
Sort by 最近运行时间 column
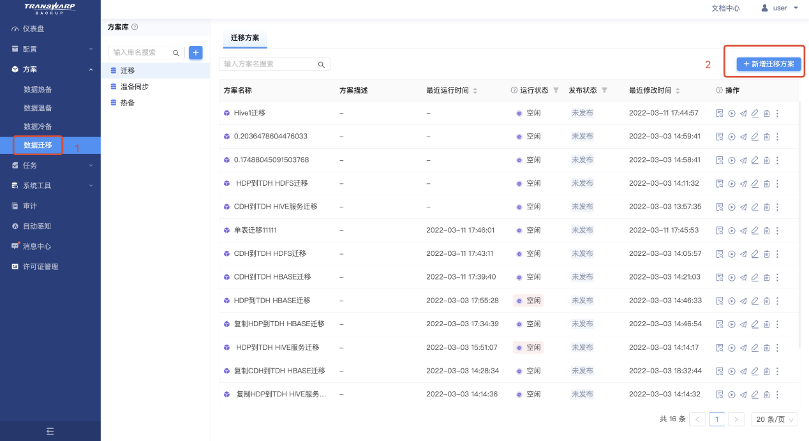click(x=475, y=91)
